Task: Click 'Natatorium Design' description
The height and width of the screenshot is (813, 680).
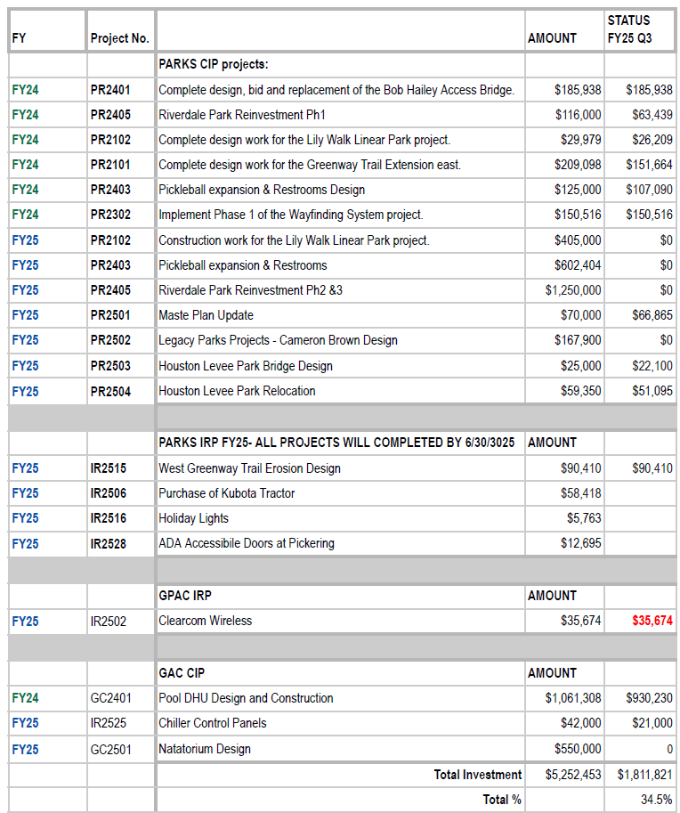Action: (x=205, y=749)
